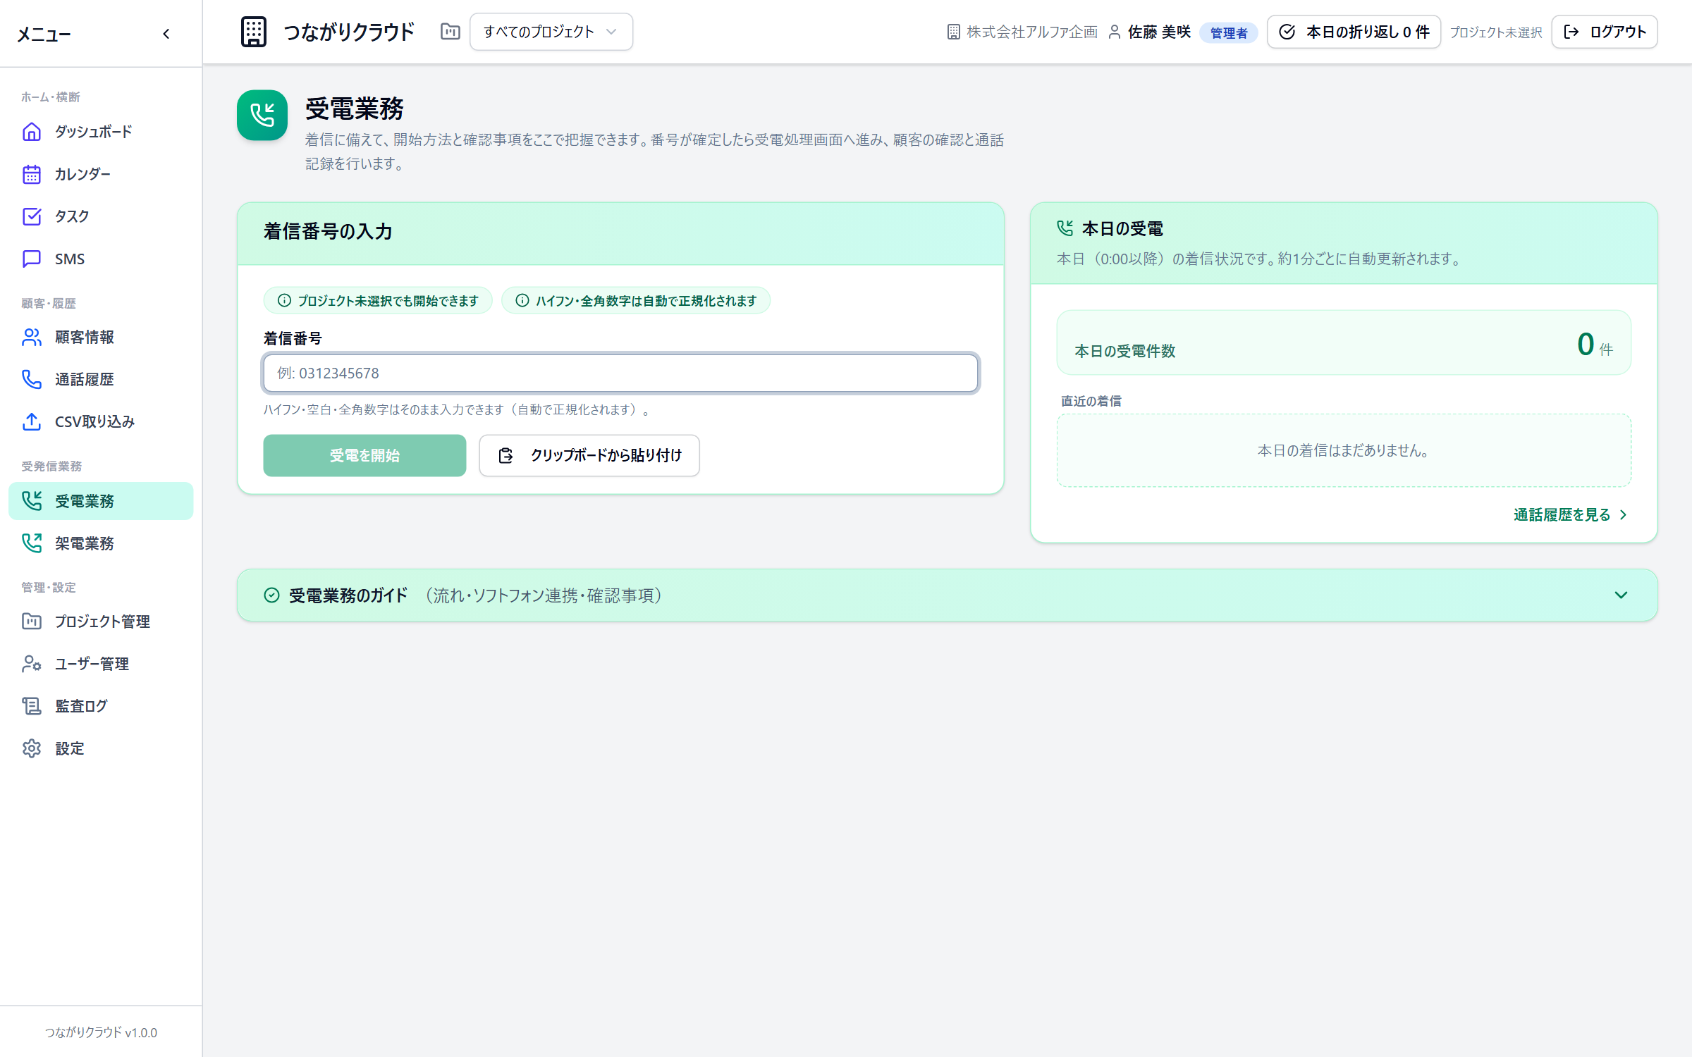The image size is (1692, 1057).
Task: Click the カレンダー calendar icon
Action: [32, 174]
